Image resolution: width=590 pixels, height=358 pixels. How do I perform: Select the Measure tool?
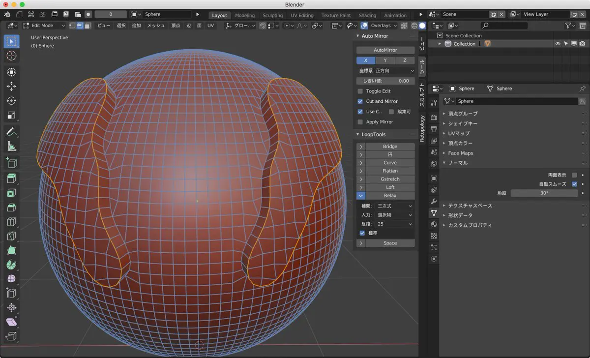coord(11,146)
